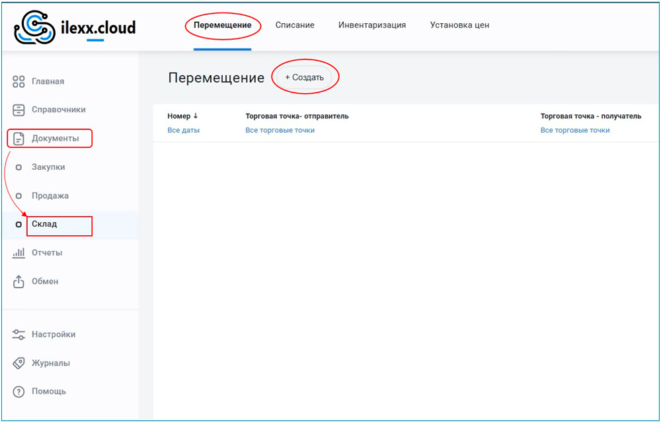Screen dimensions: 661x423
Task: Switch to the Инвентаризация tab
Action: 372,25
